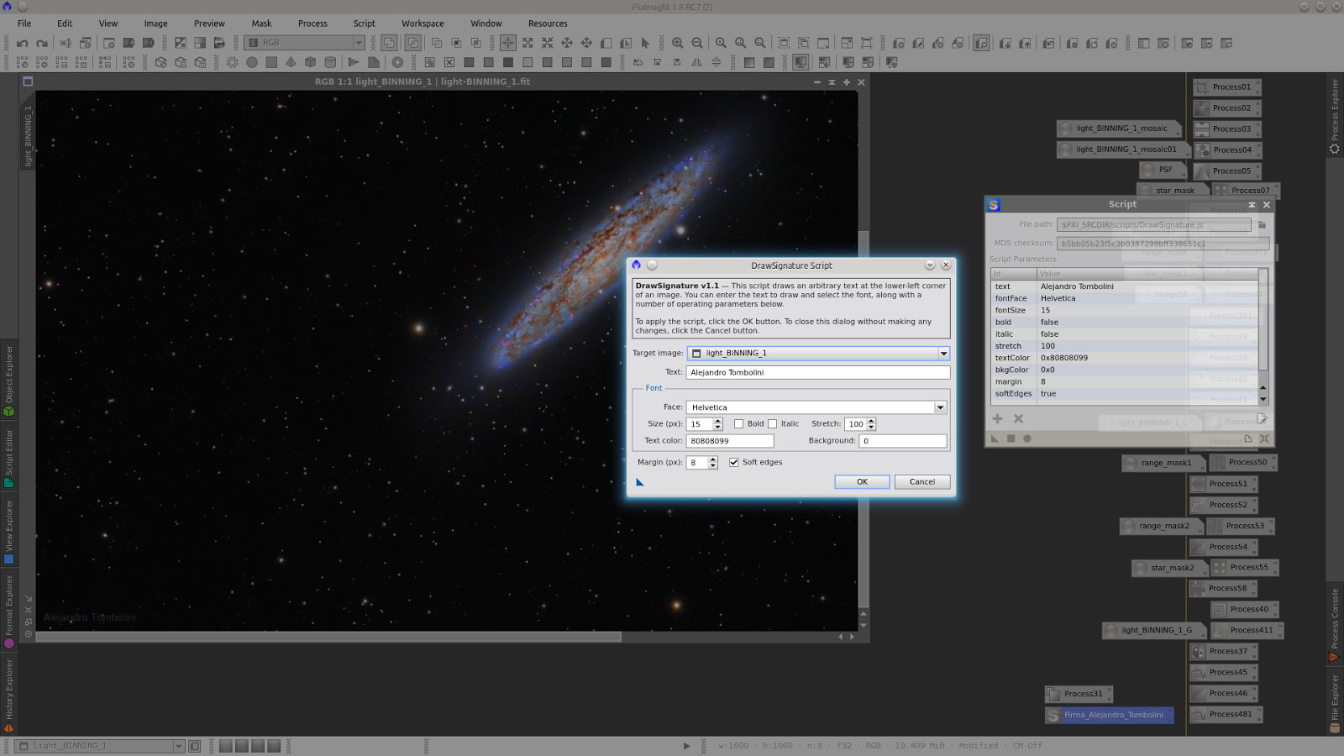Open the Target image dropdown
The image size is (1344, 756).
(x=943, y=354)
